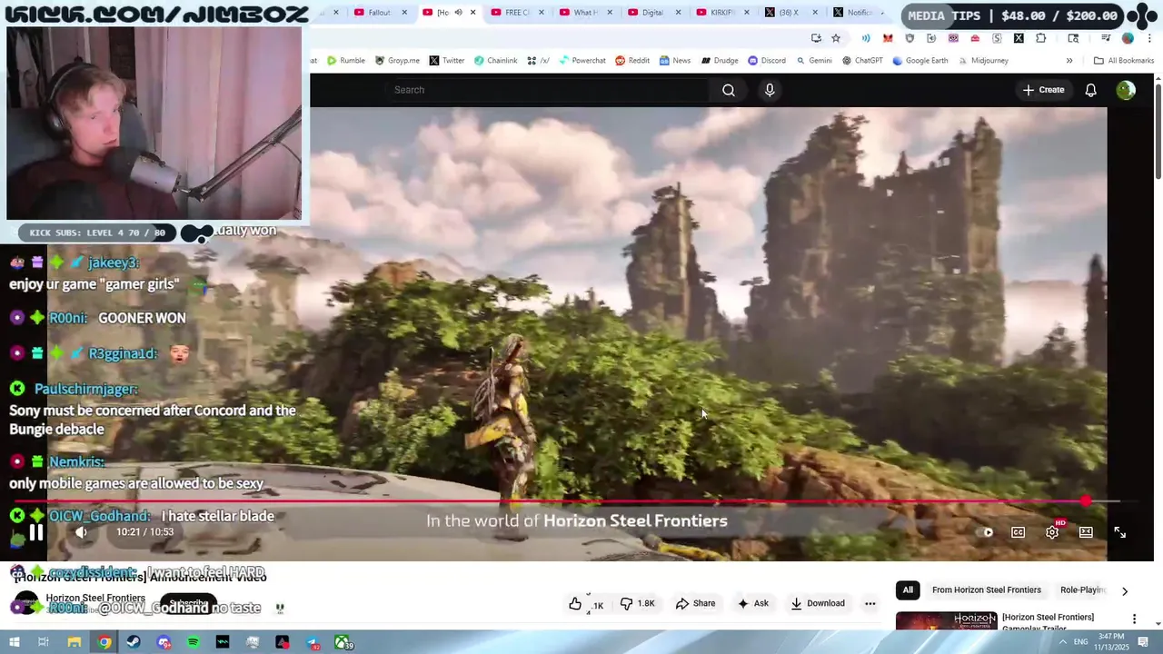The image size is (1163, 654).
Task: Open the Discord bookmark
Action: [x=767, y=61]
